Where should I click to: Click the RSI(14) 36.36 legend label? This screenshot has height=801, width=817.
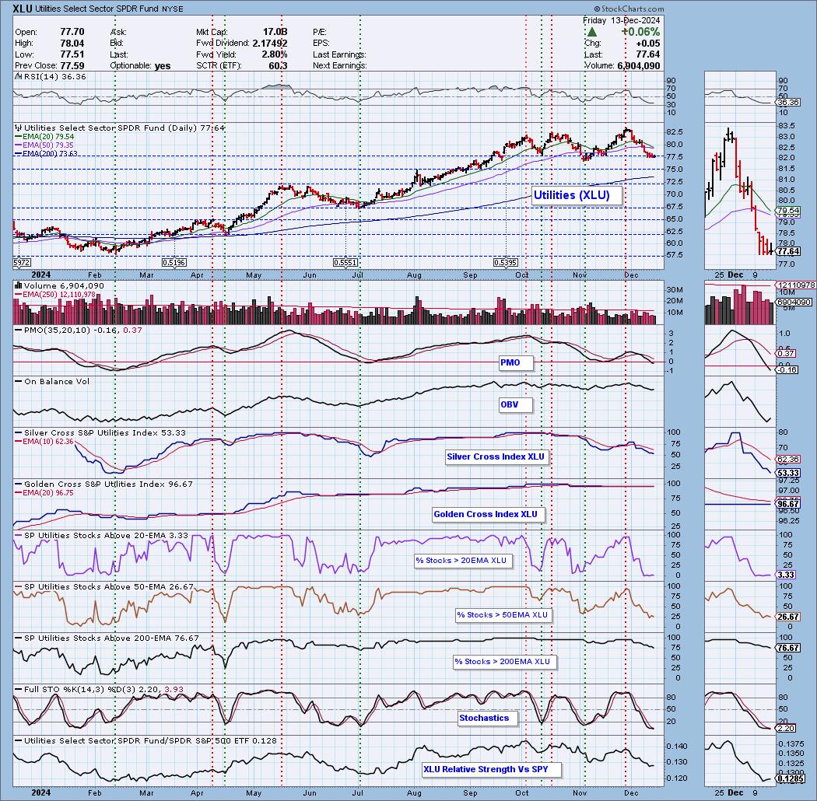51,76
